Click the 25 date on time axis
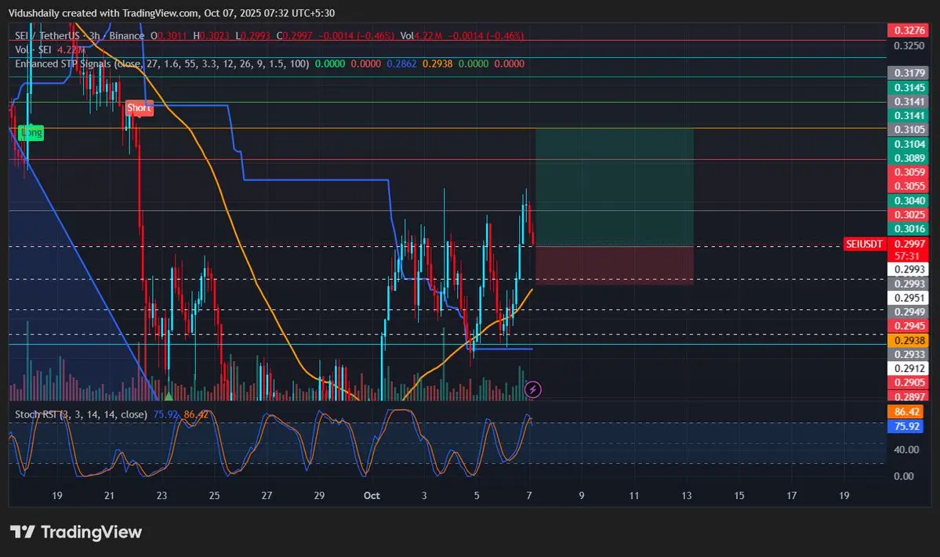Screen dimensions: 940x557 click(214, 495)
